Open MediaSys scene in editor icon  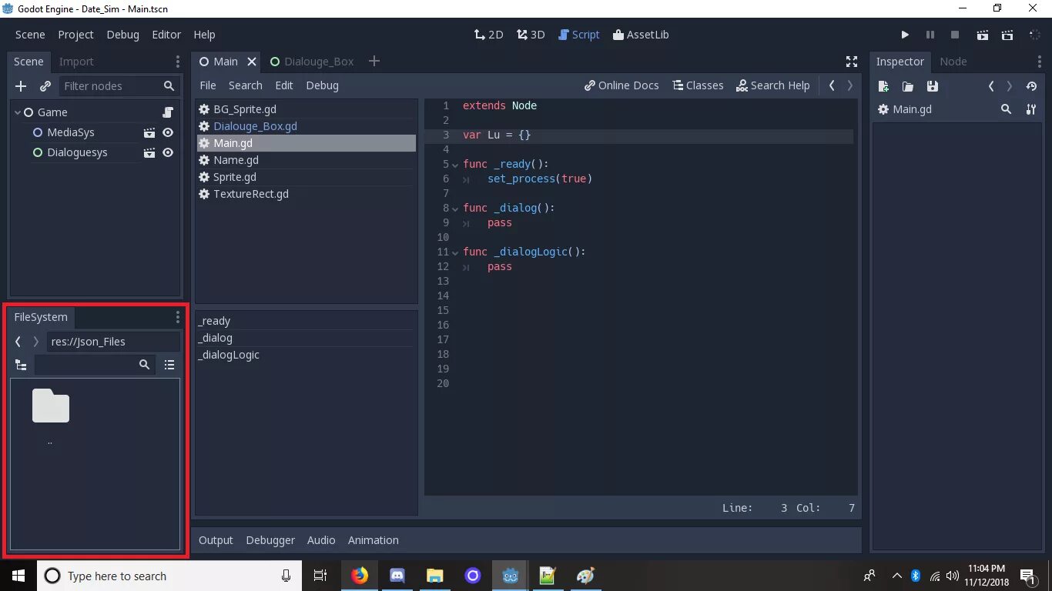pyautogui.click(x=149, y=132)
